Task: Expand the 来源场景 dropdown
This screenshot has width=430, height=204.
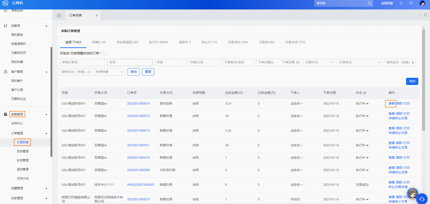Action: point(109,72)
